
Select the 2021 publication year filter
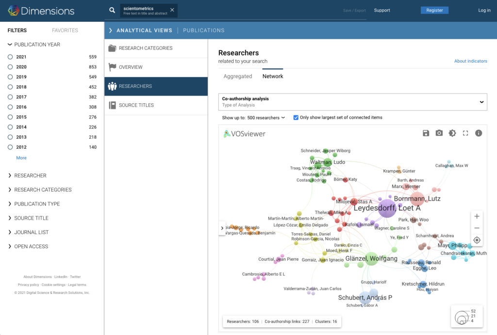coord(10,57)
